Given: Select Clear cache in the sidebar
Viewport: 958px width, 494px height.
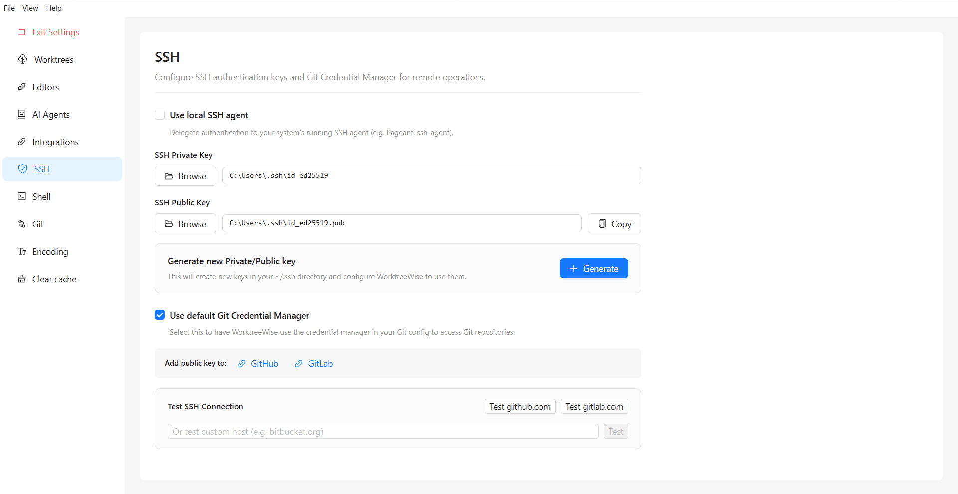Looking at the screenshot, I should 62,279.
